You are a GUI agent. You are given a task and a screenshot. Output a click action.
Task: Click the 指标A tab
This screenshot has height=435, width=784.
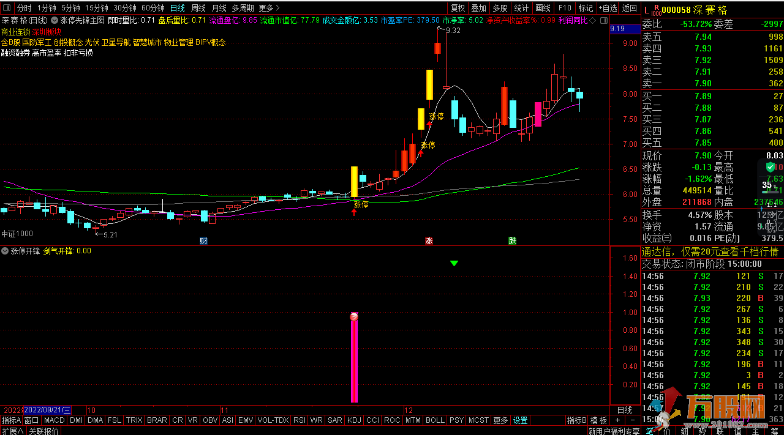coord(11,420)
